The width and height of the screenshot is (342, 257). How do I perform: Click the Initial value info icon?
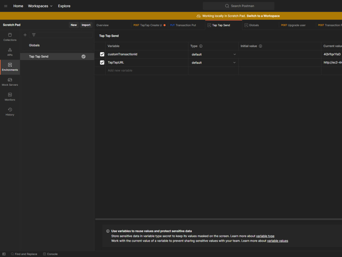click(260, 46)
